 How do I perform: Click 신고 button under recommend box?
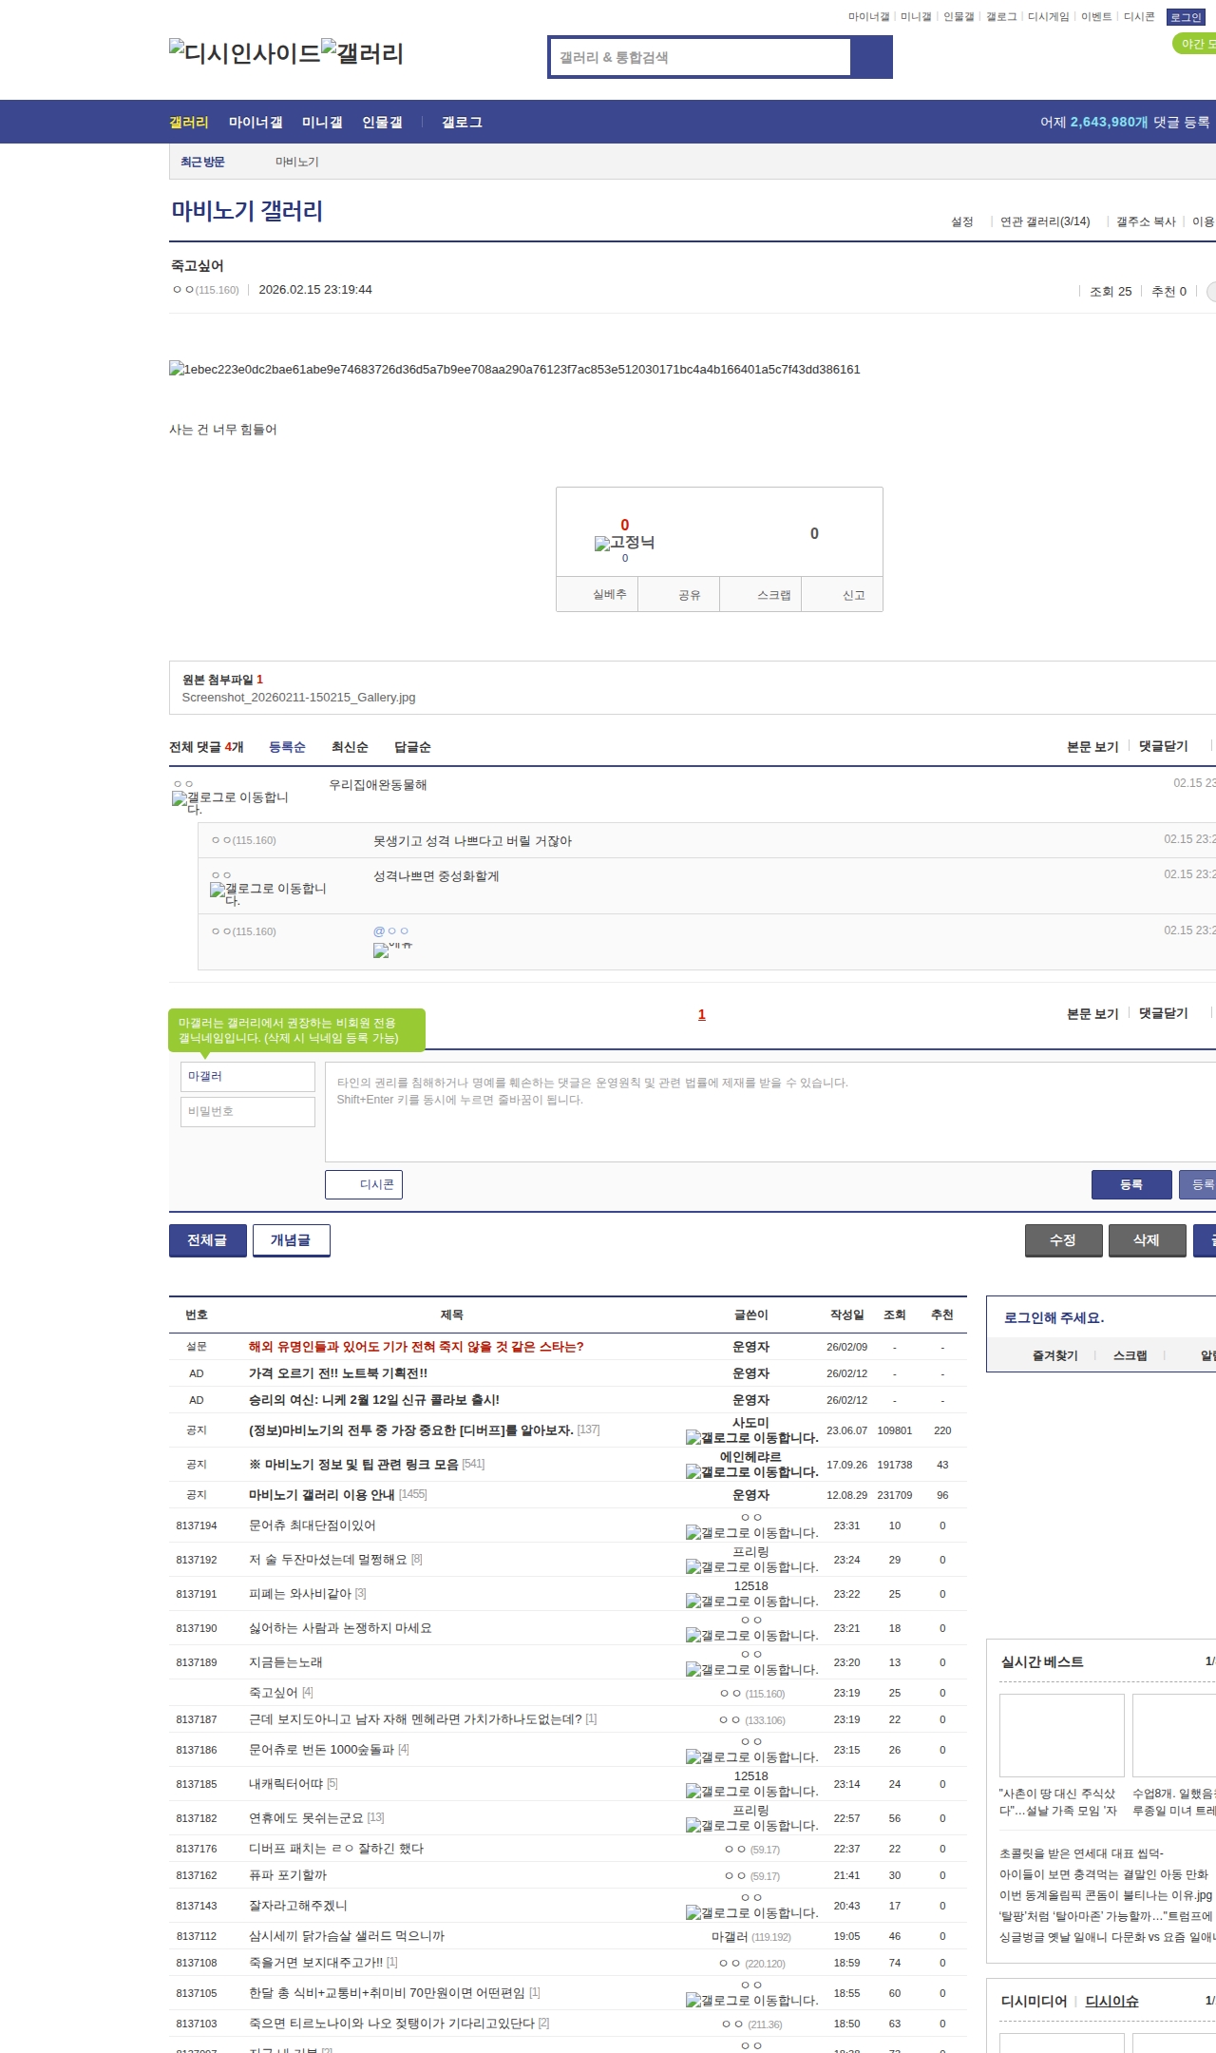click(x=843, y=594)
